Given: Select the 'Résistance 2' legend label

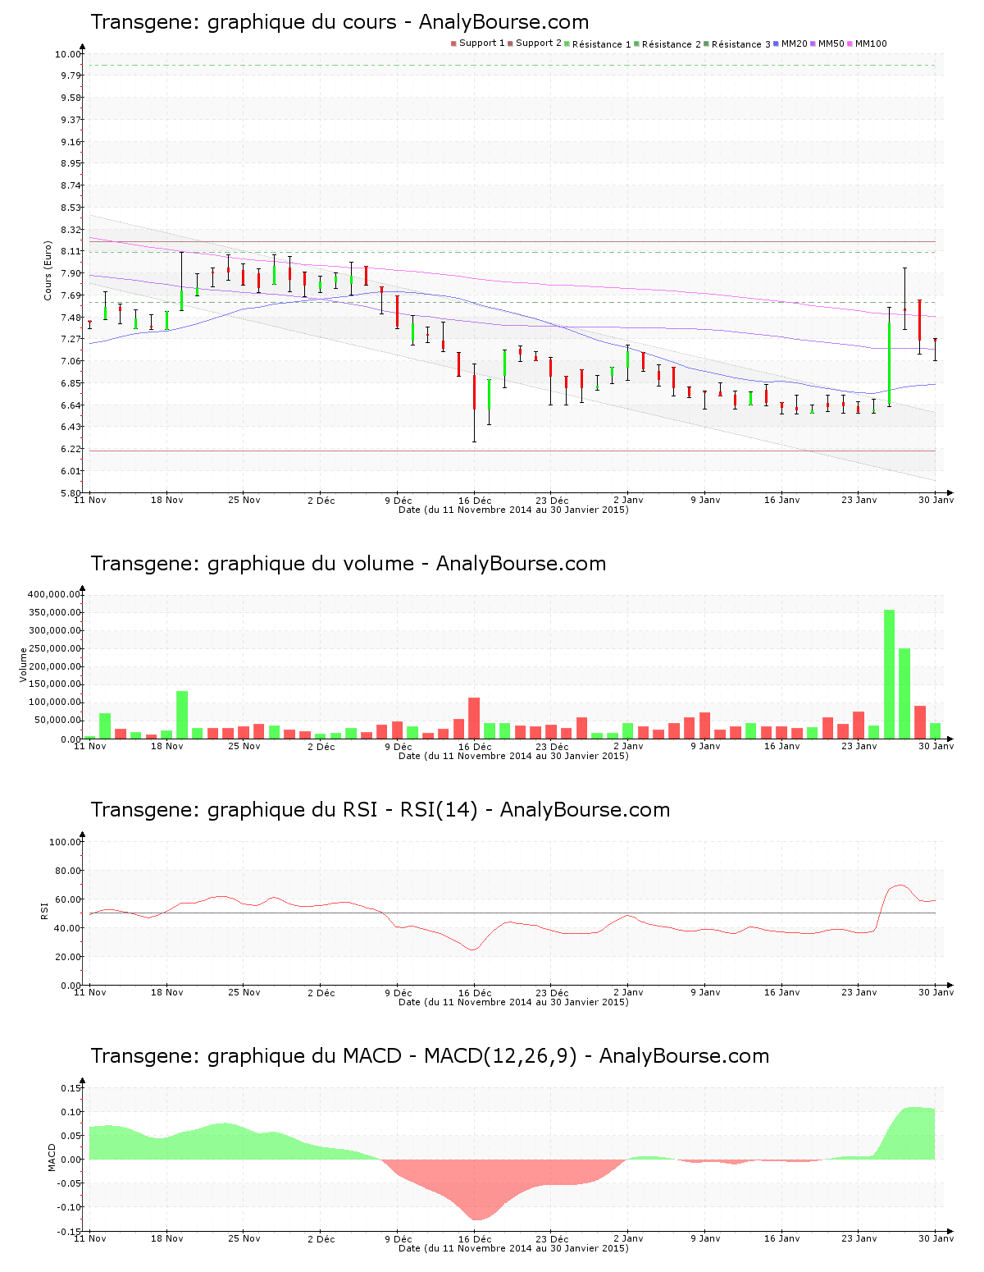Looking at the screenshot, I should coord(671,44).
